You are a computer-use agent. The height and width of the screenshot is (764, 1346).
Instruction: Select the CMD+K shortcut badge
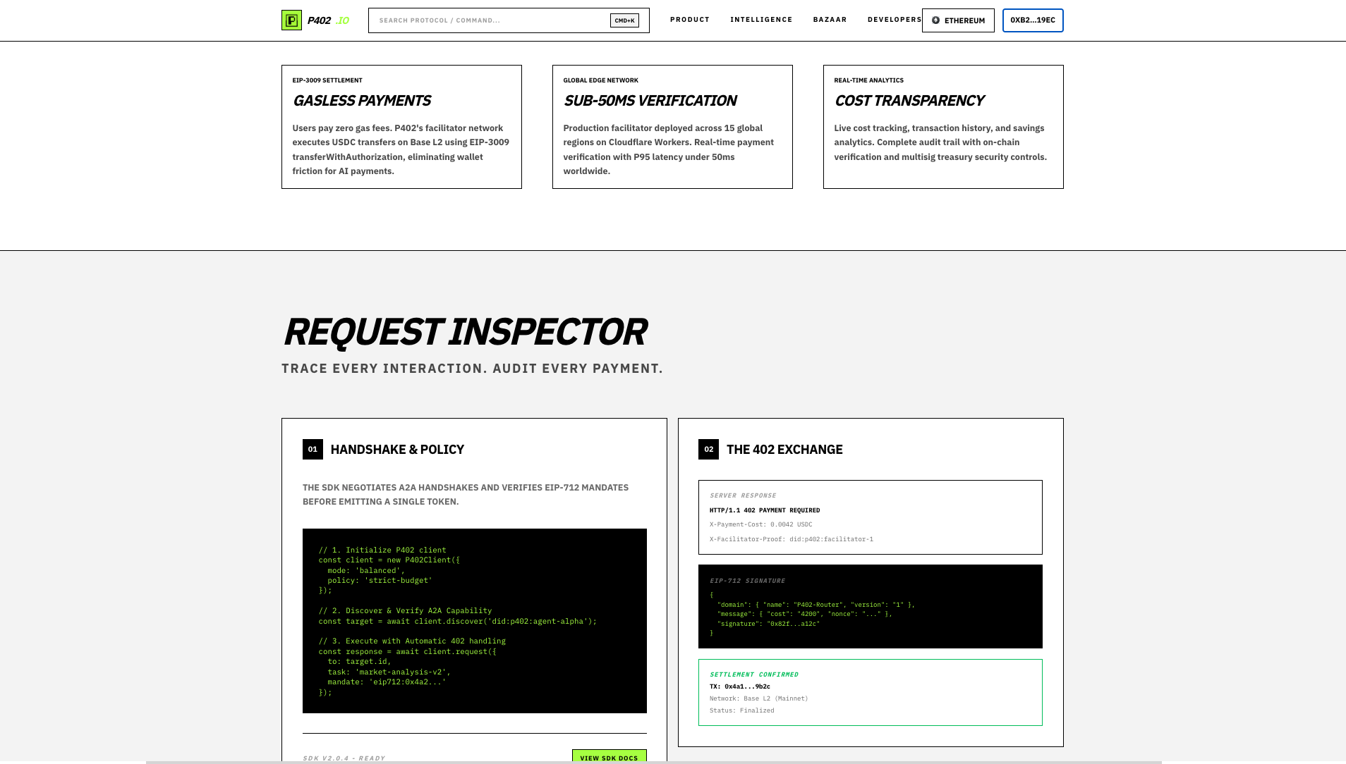pos(624,20)
